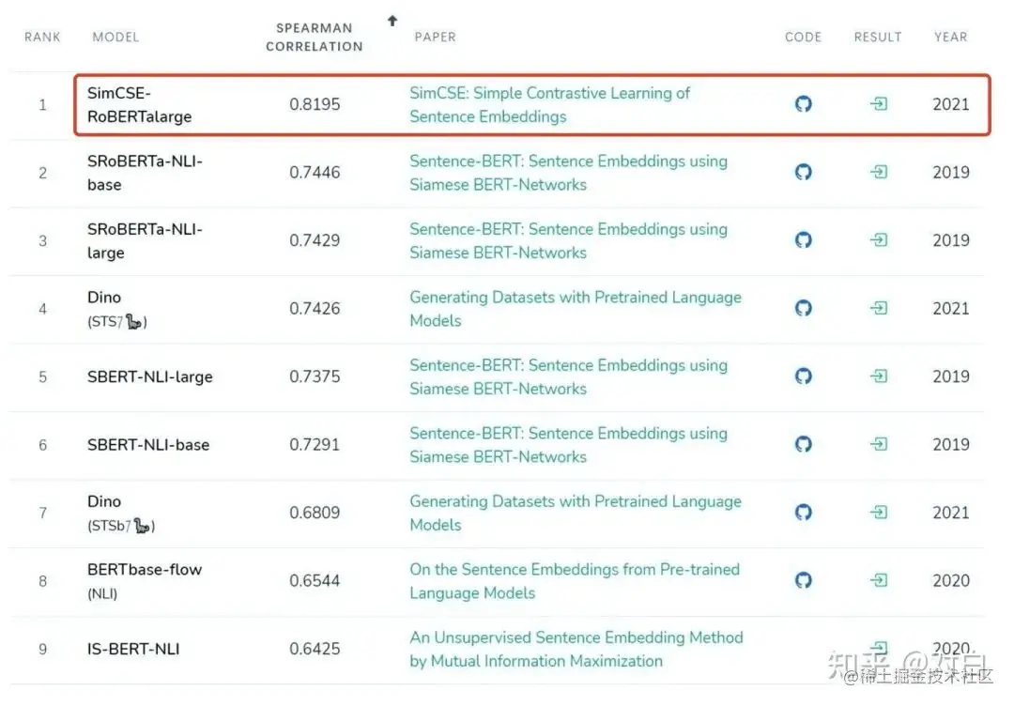
Task: Sort by Spearman Correlation column header
Action: point(314,37)
